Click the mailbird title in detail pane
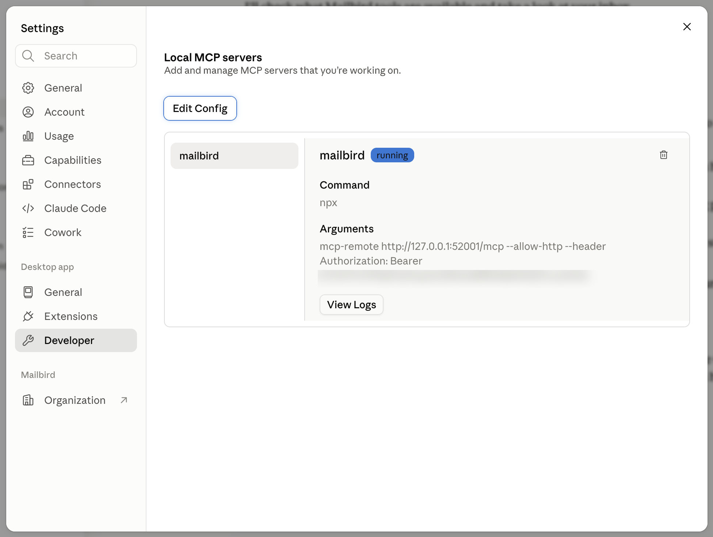Screen dimensions: 713x537 click(x=342, y=155)
